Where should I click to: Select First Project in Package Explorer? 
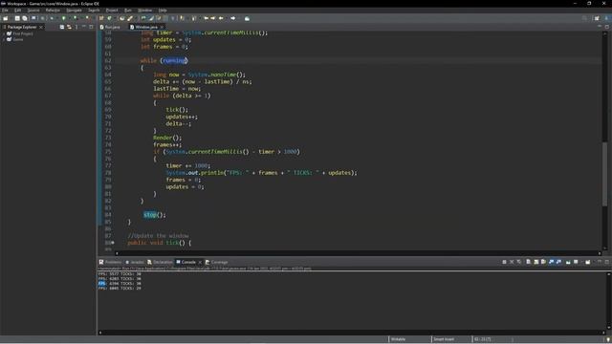[x=23, y=34]
